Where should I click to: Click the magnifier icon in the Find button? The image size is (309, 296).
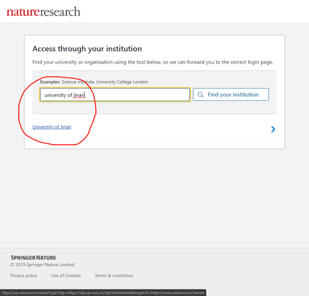[200, 95]
